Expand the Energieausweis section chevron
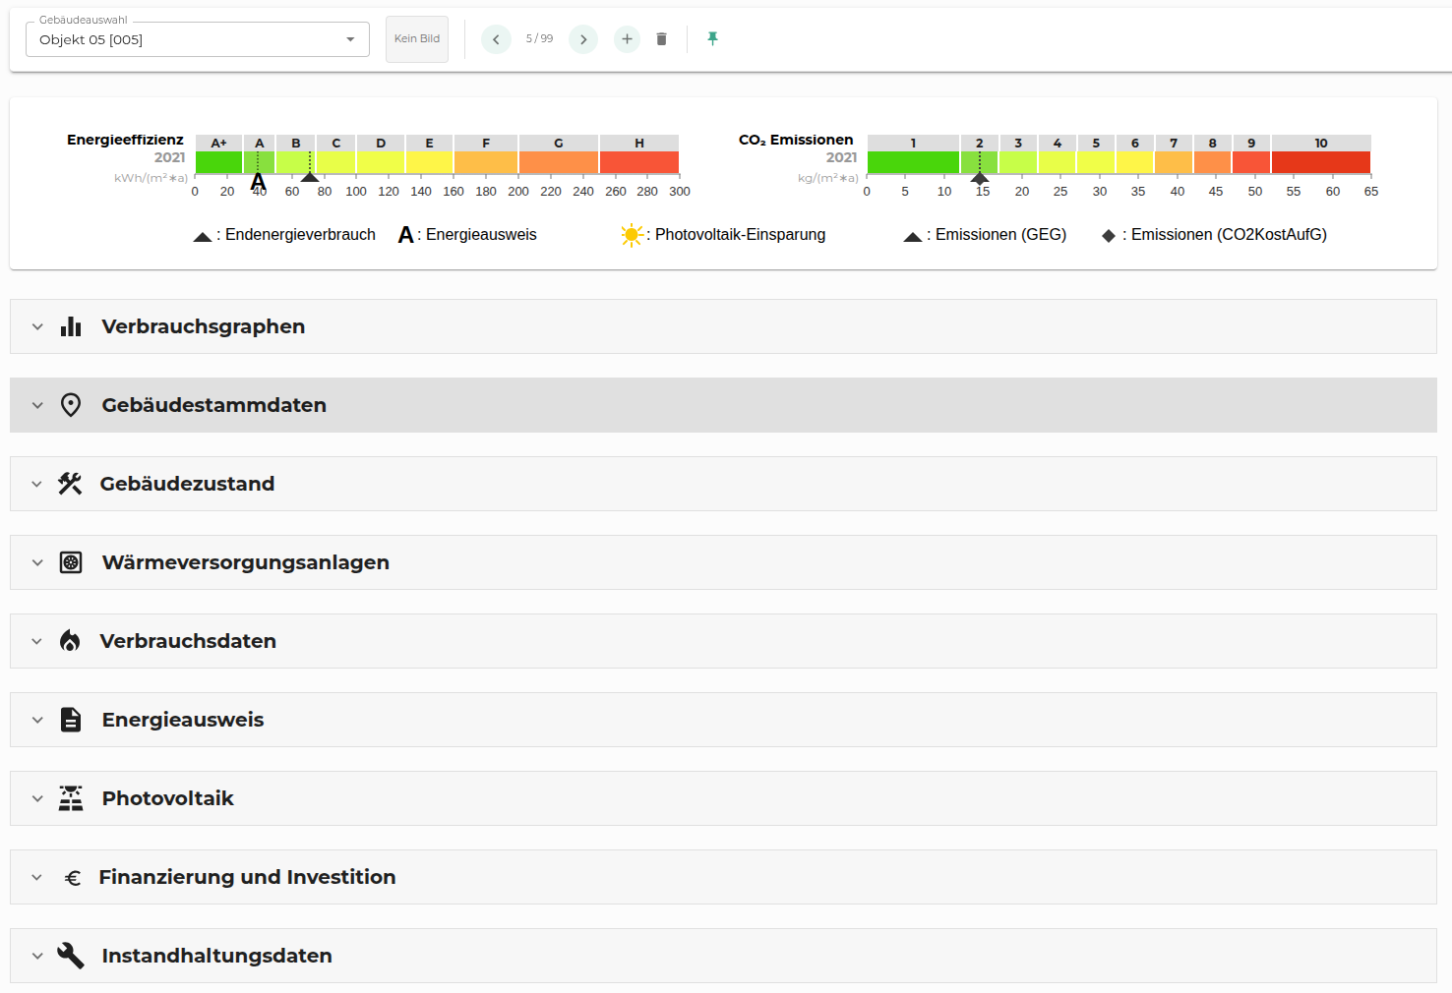The image size is (1452, 993). pos(37,720)
